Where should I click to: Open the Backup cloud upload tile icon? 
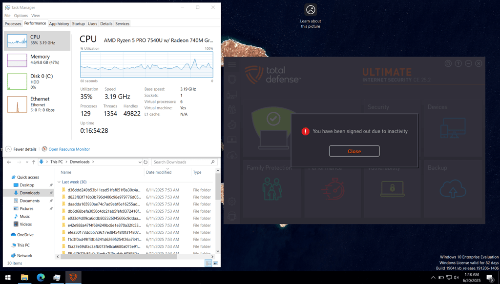point(453,189)
